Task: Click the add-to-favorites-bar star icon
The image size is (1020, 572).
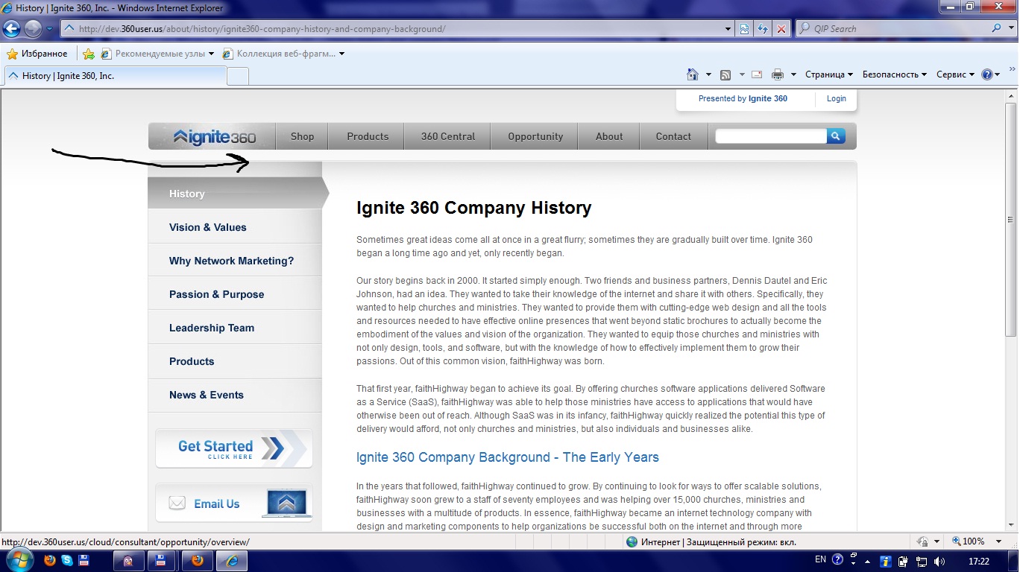Action: 89,54
